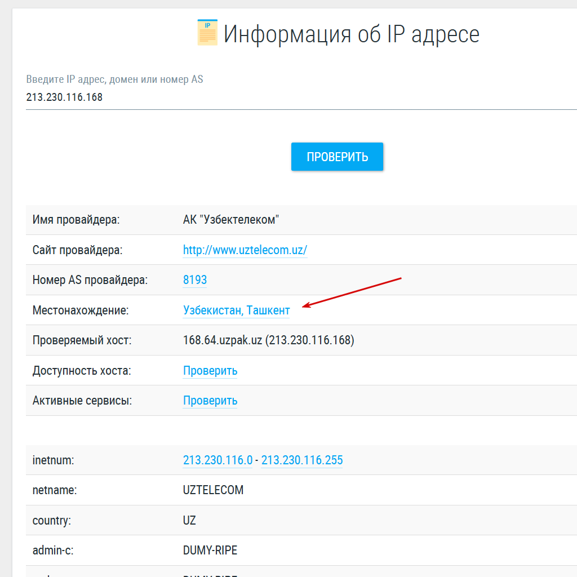Click the page heading Информация об IP адресе

352,34
